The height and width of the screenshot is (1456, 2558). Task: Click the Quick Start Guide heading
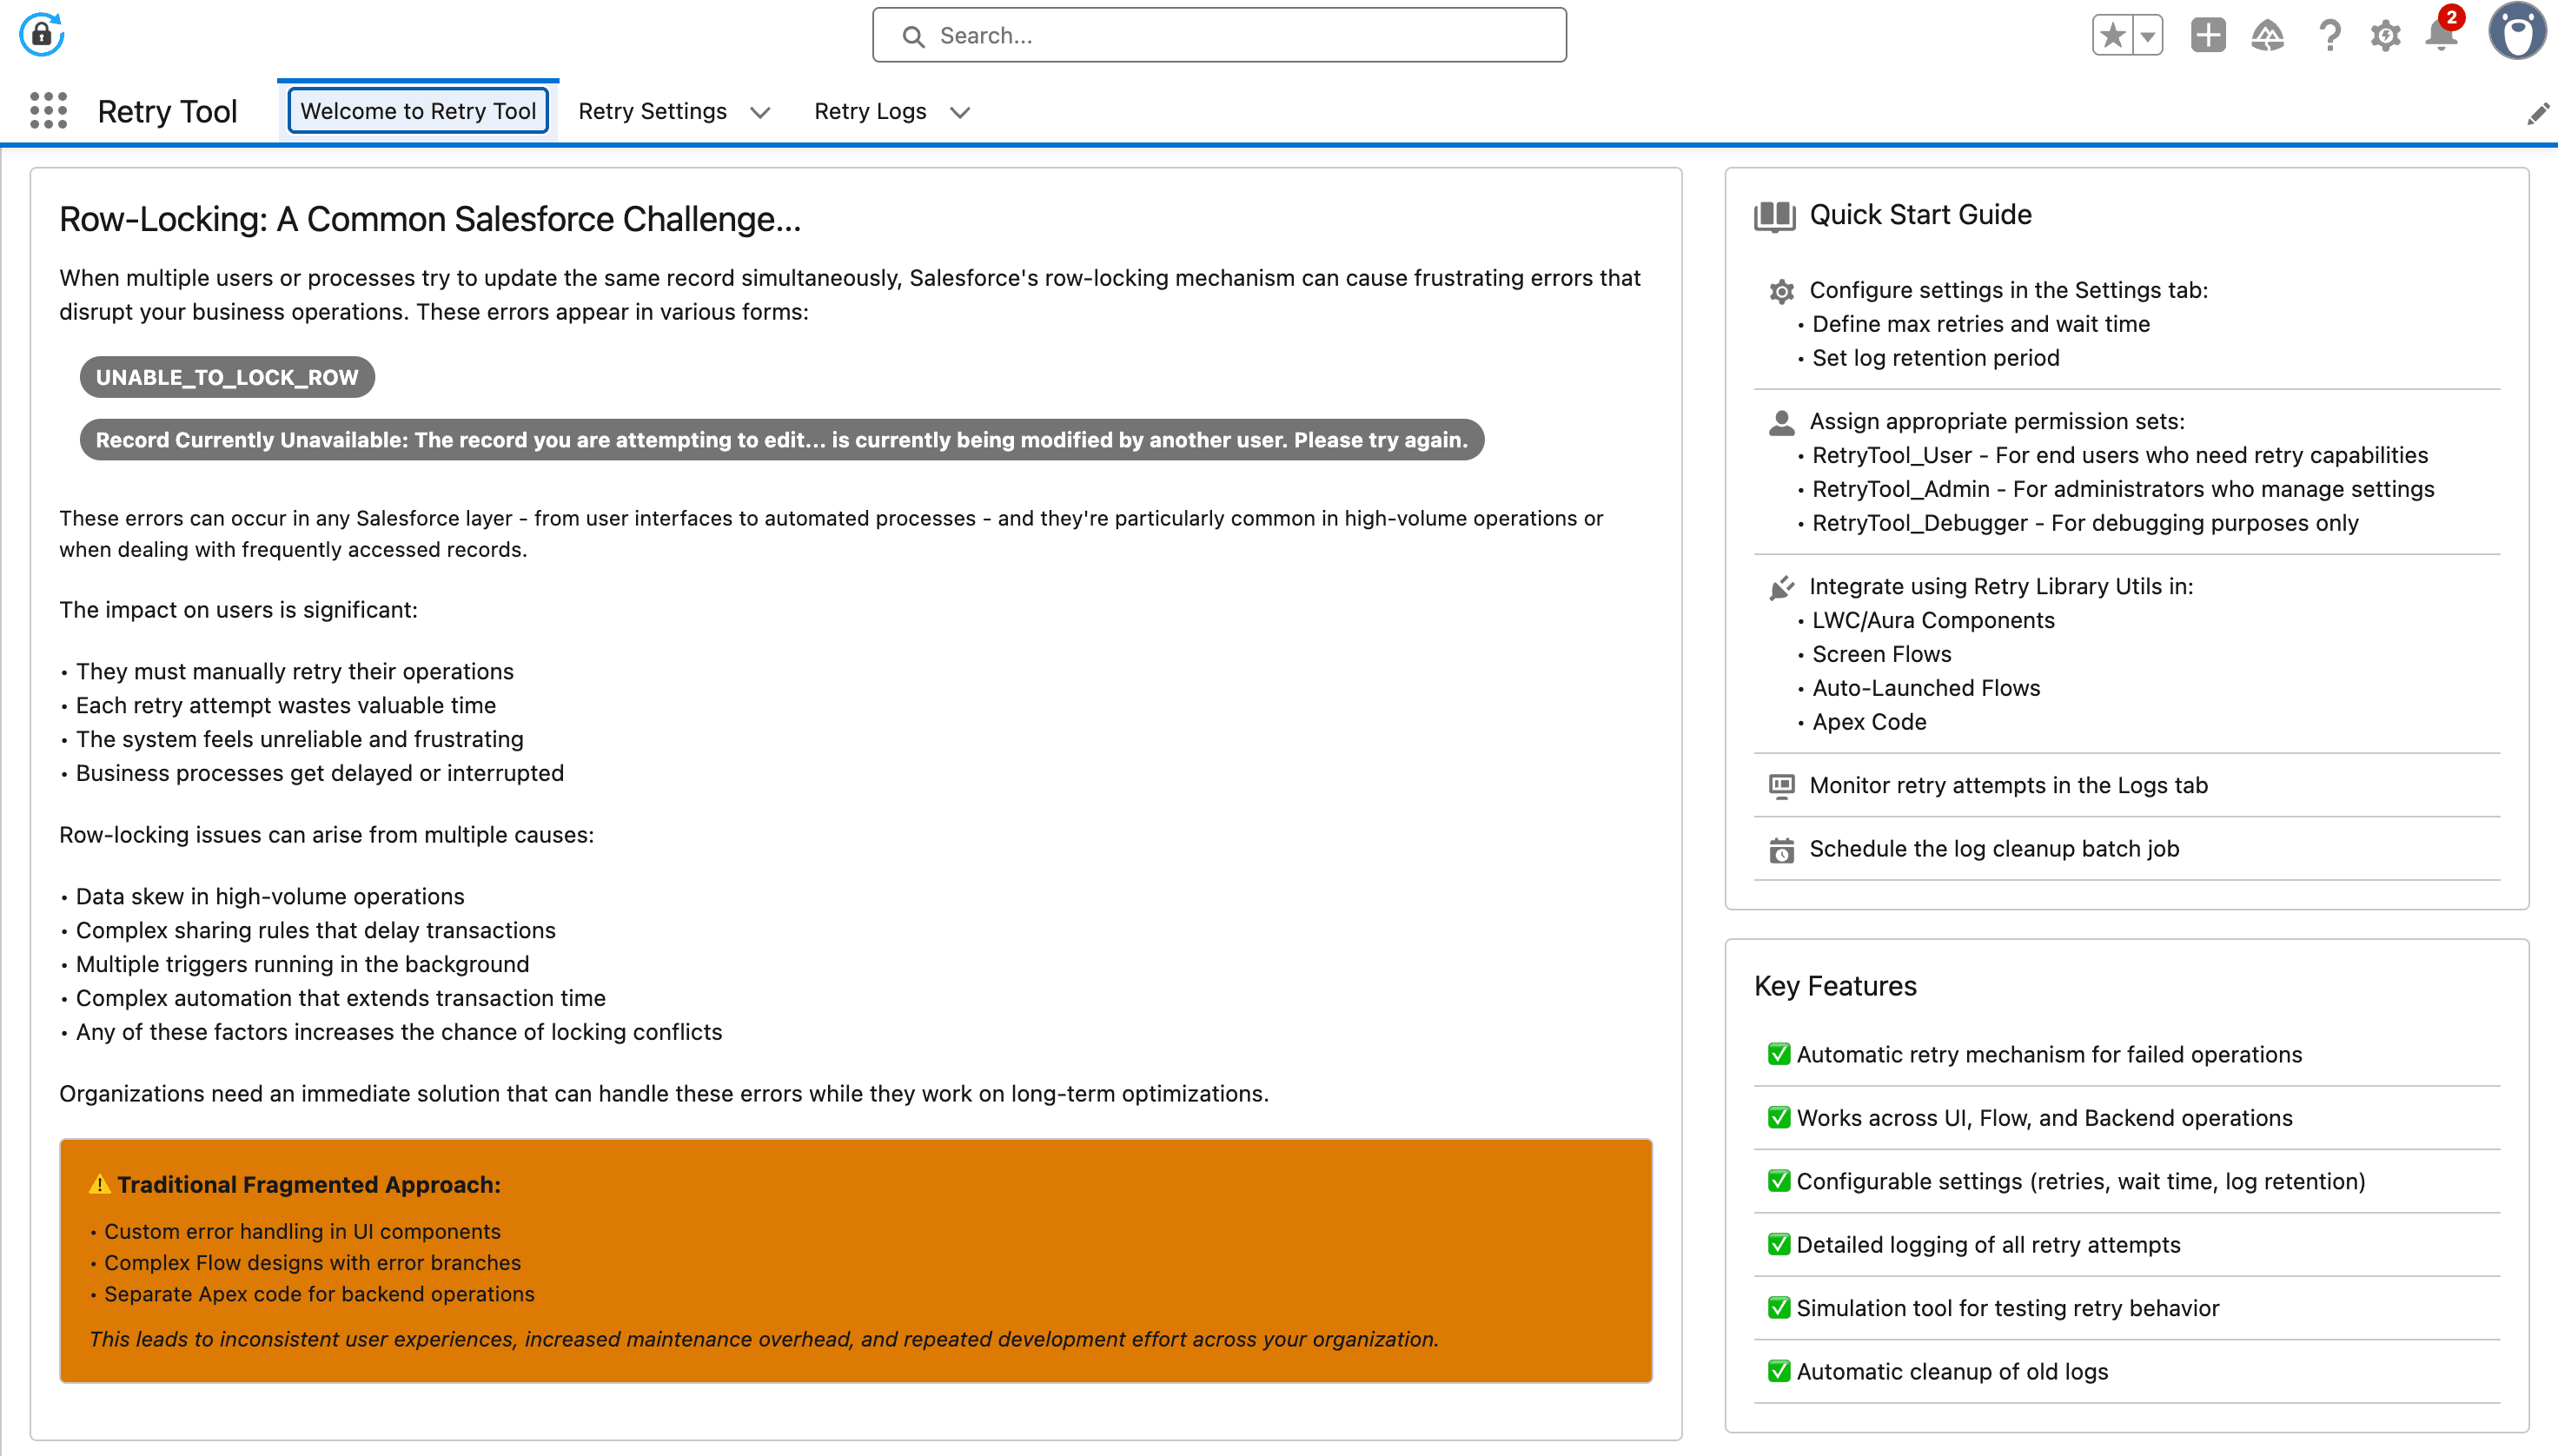pos(1920,215)
